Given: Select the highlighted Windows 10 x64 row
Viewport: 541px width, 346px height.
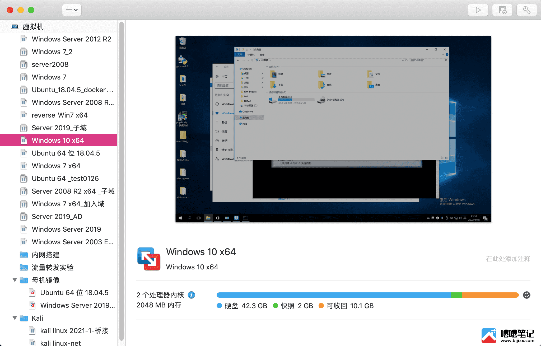Looking at the screenshot, I should [59, 141].
